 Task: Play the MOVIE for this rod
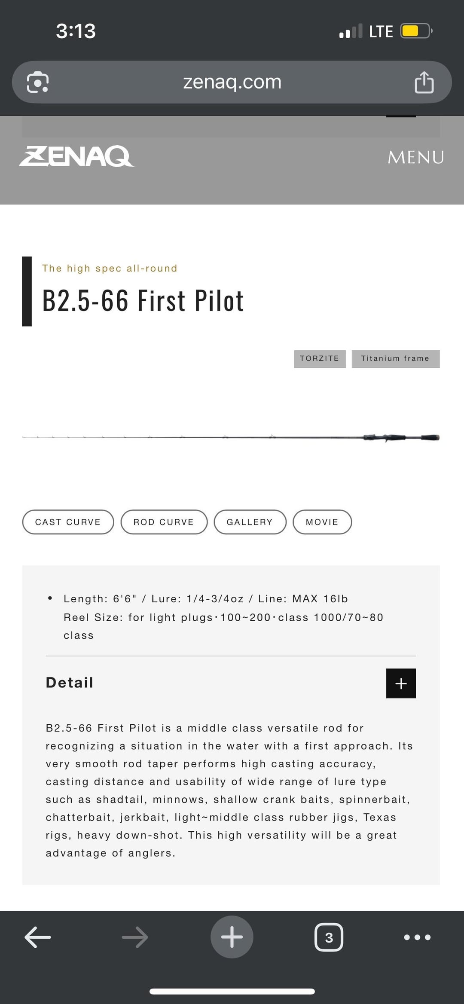pos(322,522)
